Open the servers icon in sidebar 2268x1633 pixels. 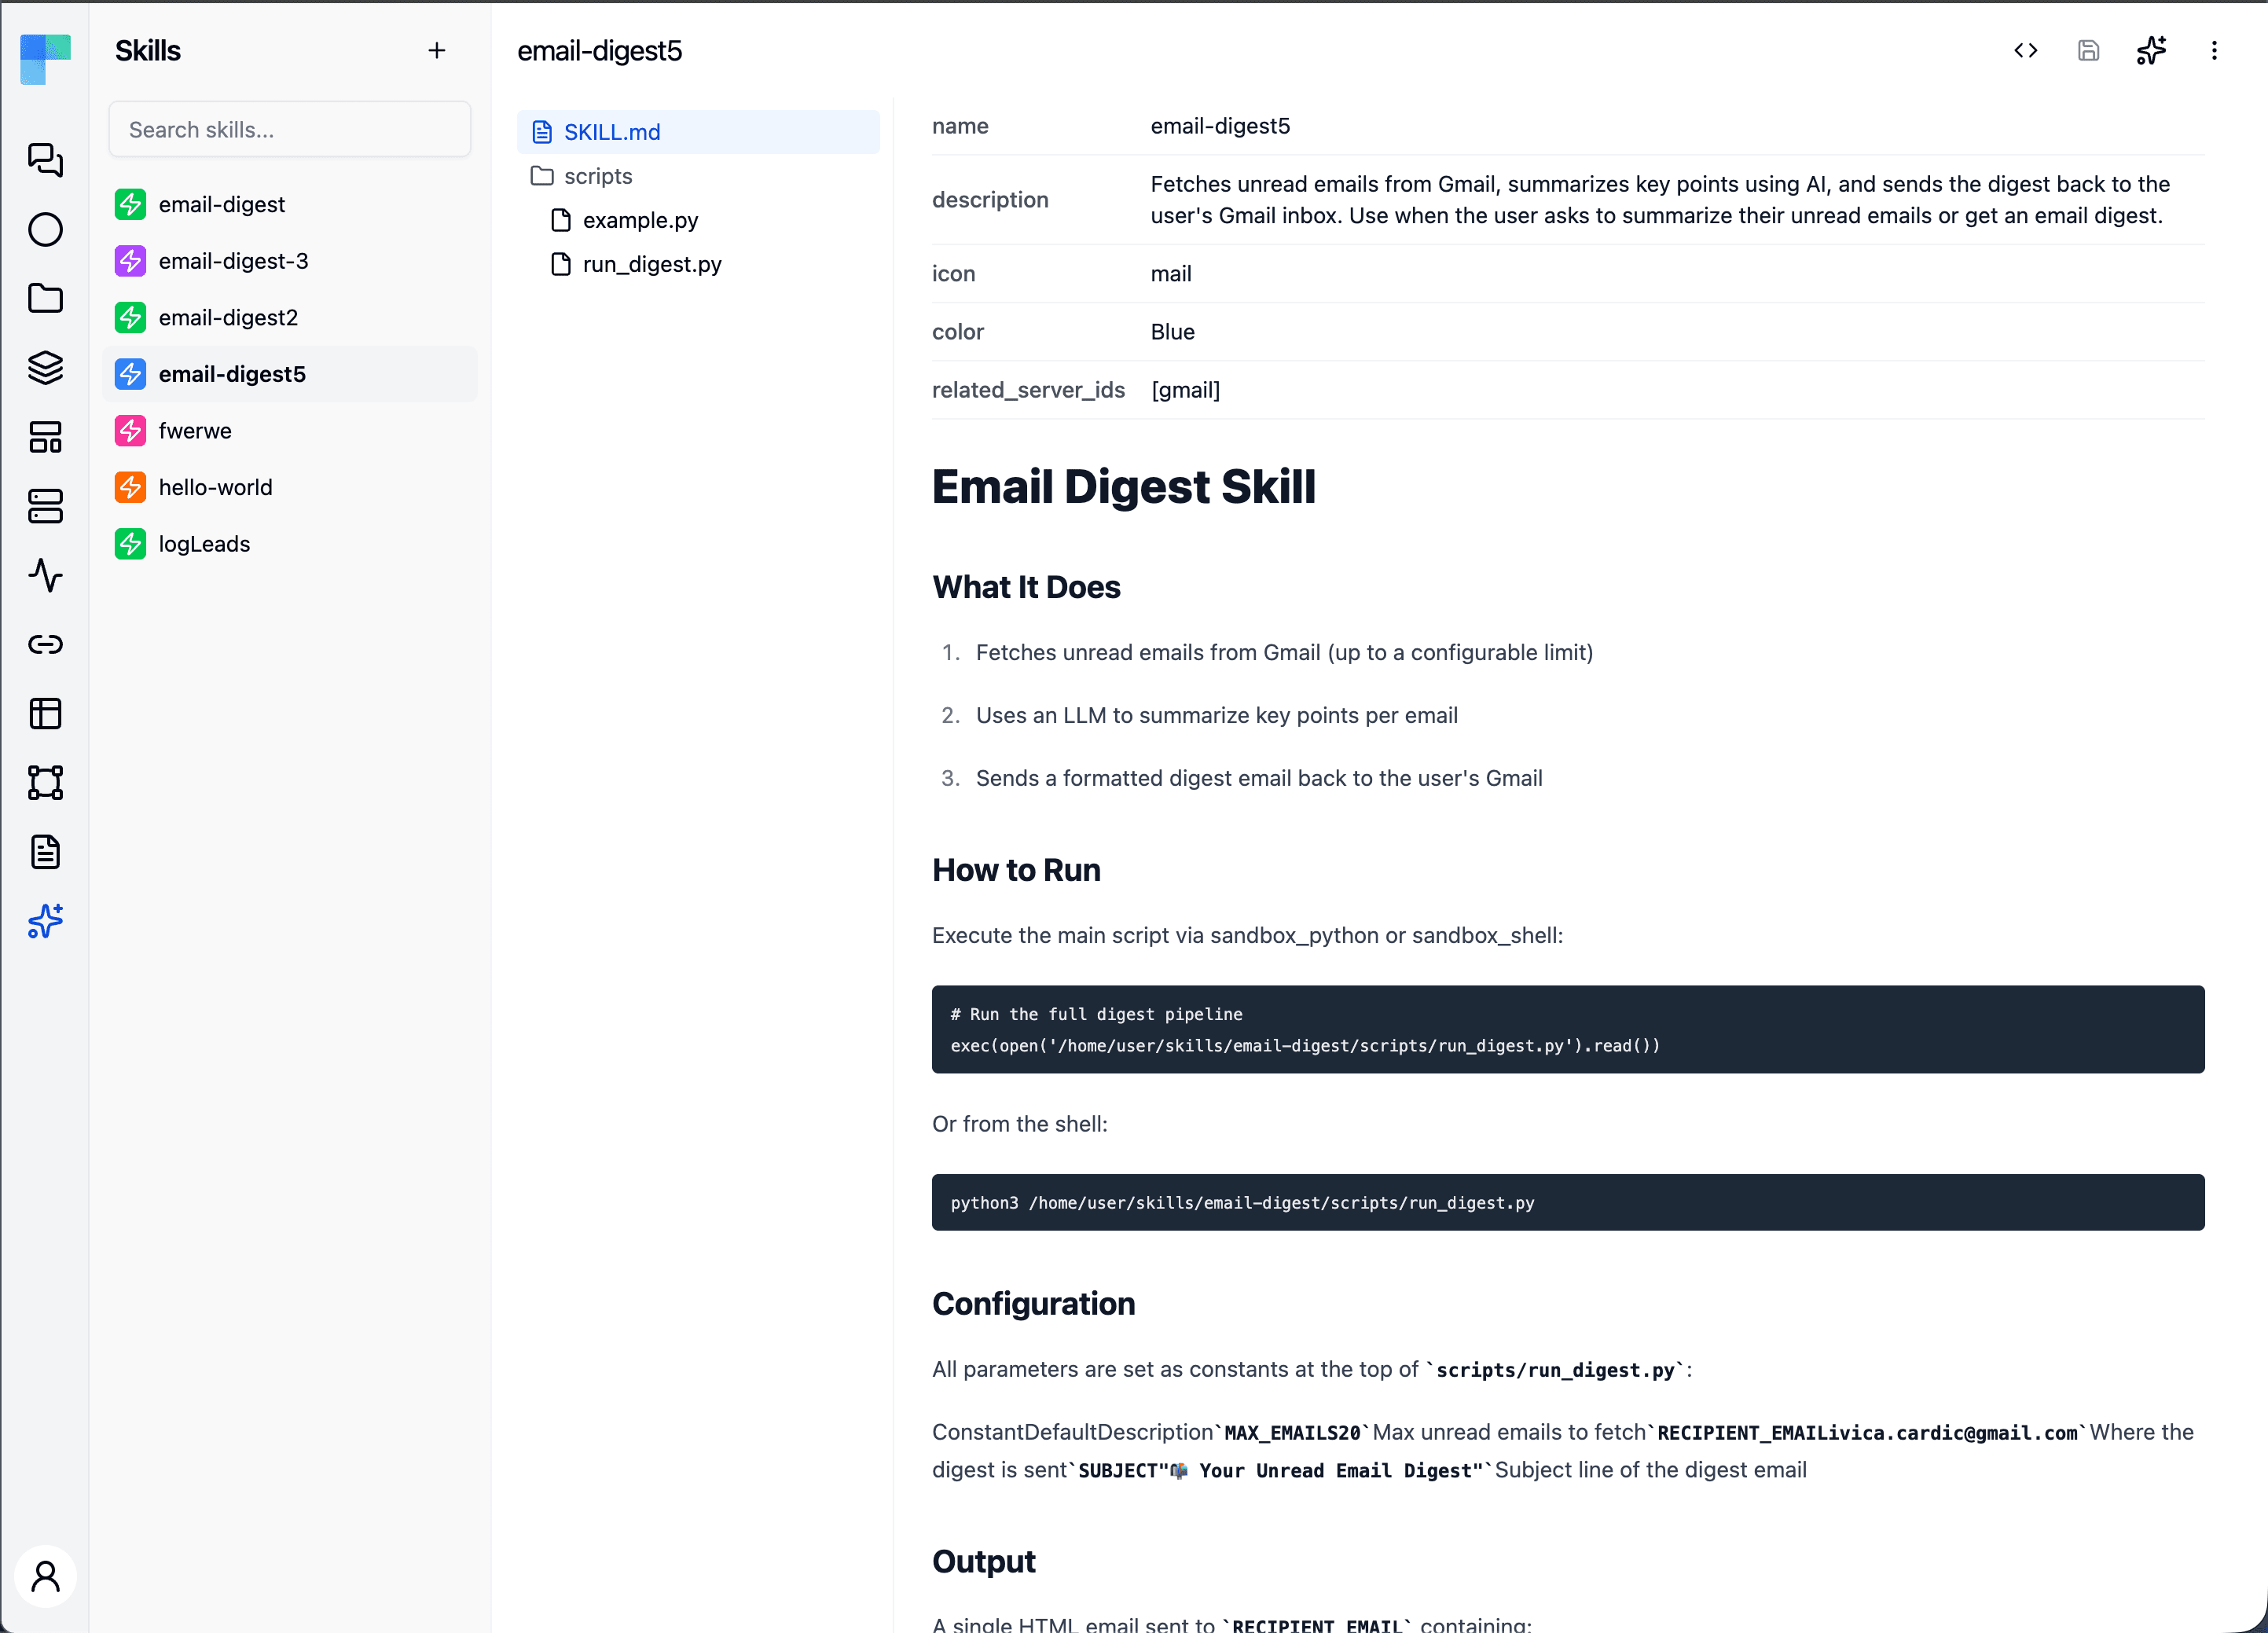pyautogui.click(x=45, y=506)
